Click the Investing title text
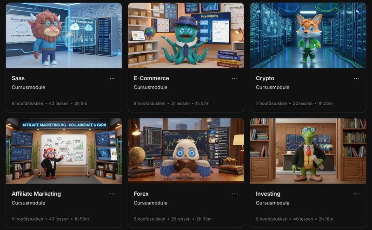The image size is (372, 230). coord(268,194)
